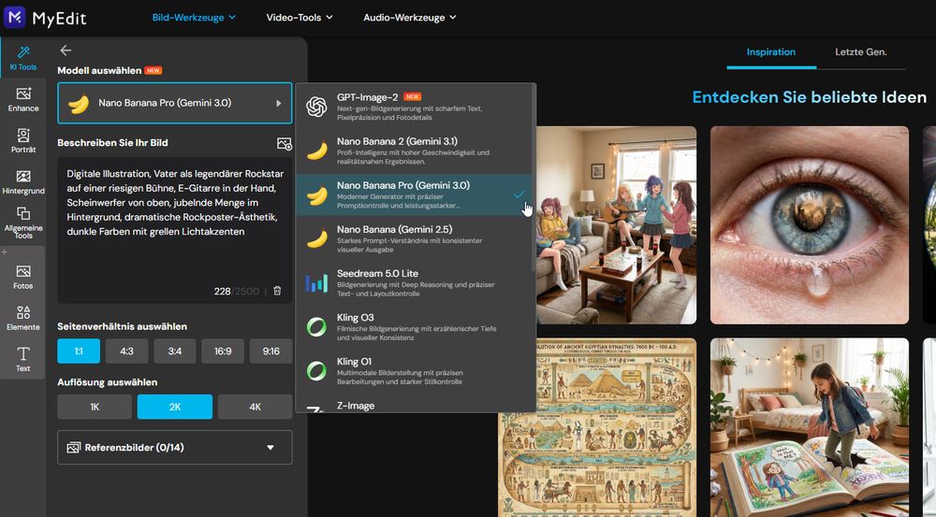Choose Nano Banana Pro (Gemini 3.0) in list
Image resolution: width=936 pixels, height=517 pixels.
415,195
